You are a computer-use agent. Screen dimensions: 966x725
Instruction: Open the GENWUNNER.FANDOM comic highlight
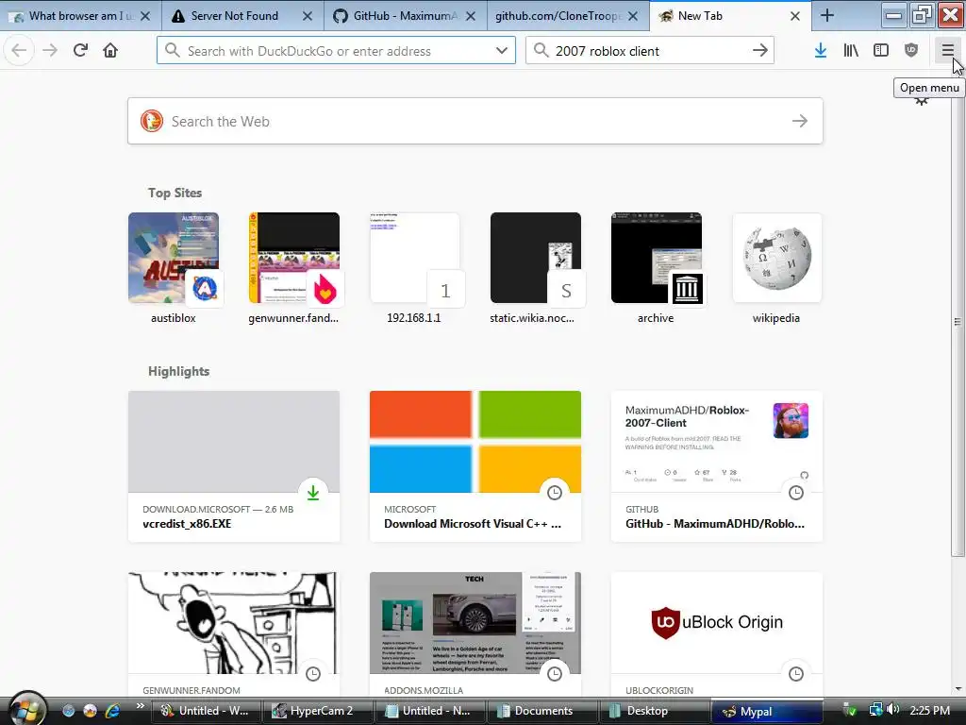(x=234, y=635)
